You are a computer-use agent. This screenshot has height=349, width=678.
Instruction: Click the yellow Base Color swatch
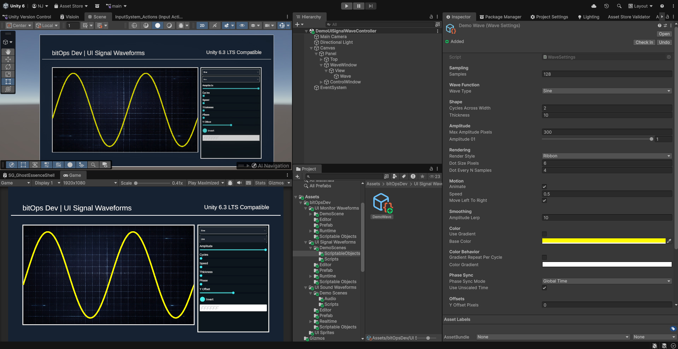tap(604, 241)
